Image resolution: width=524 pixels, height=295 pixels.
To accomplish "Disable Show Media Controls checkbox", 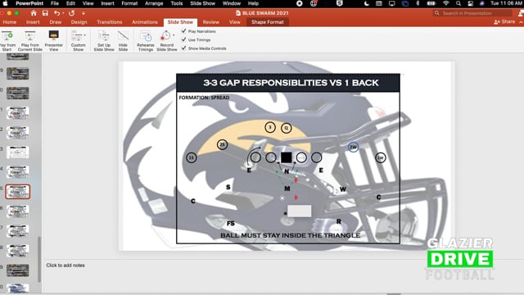I will tap(183, 48).
